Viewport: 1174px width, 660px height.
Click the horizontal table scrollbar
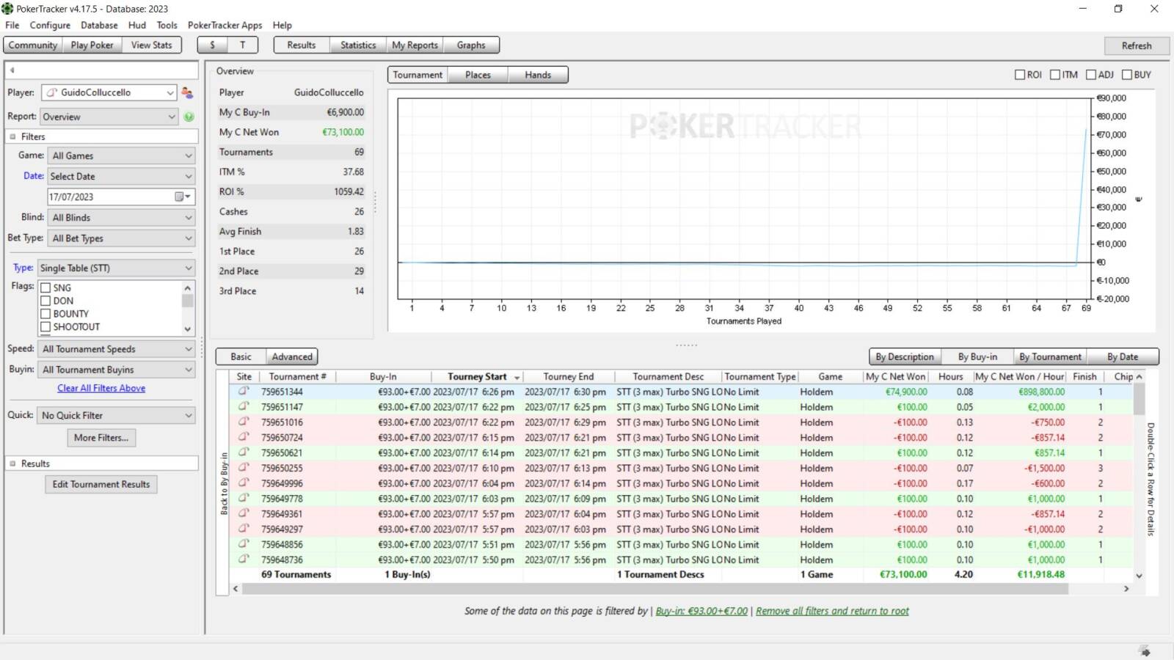tap(655, 588)
